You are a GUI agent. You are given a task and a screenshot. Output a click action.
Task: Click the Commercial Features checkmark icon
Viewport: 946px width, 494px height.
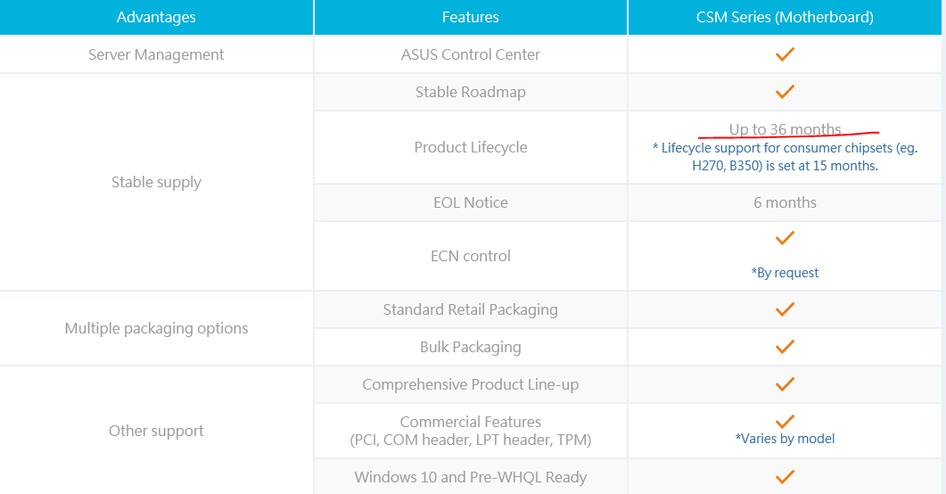click(785, 421)
